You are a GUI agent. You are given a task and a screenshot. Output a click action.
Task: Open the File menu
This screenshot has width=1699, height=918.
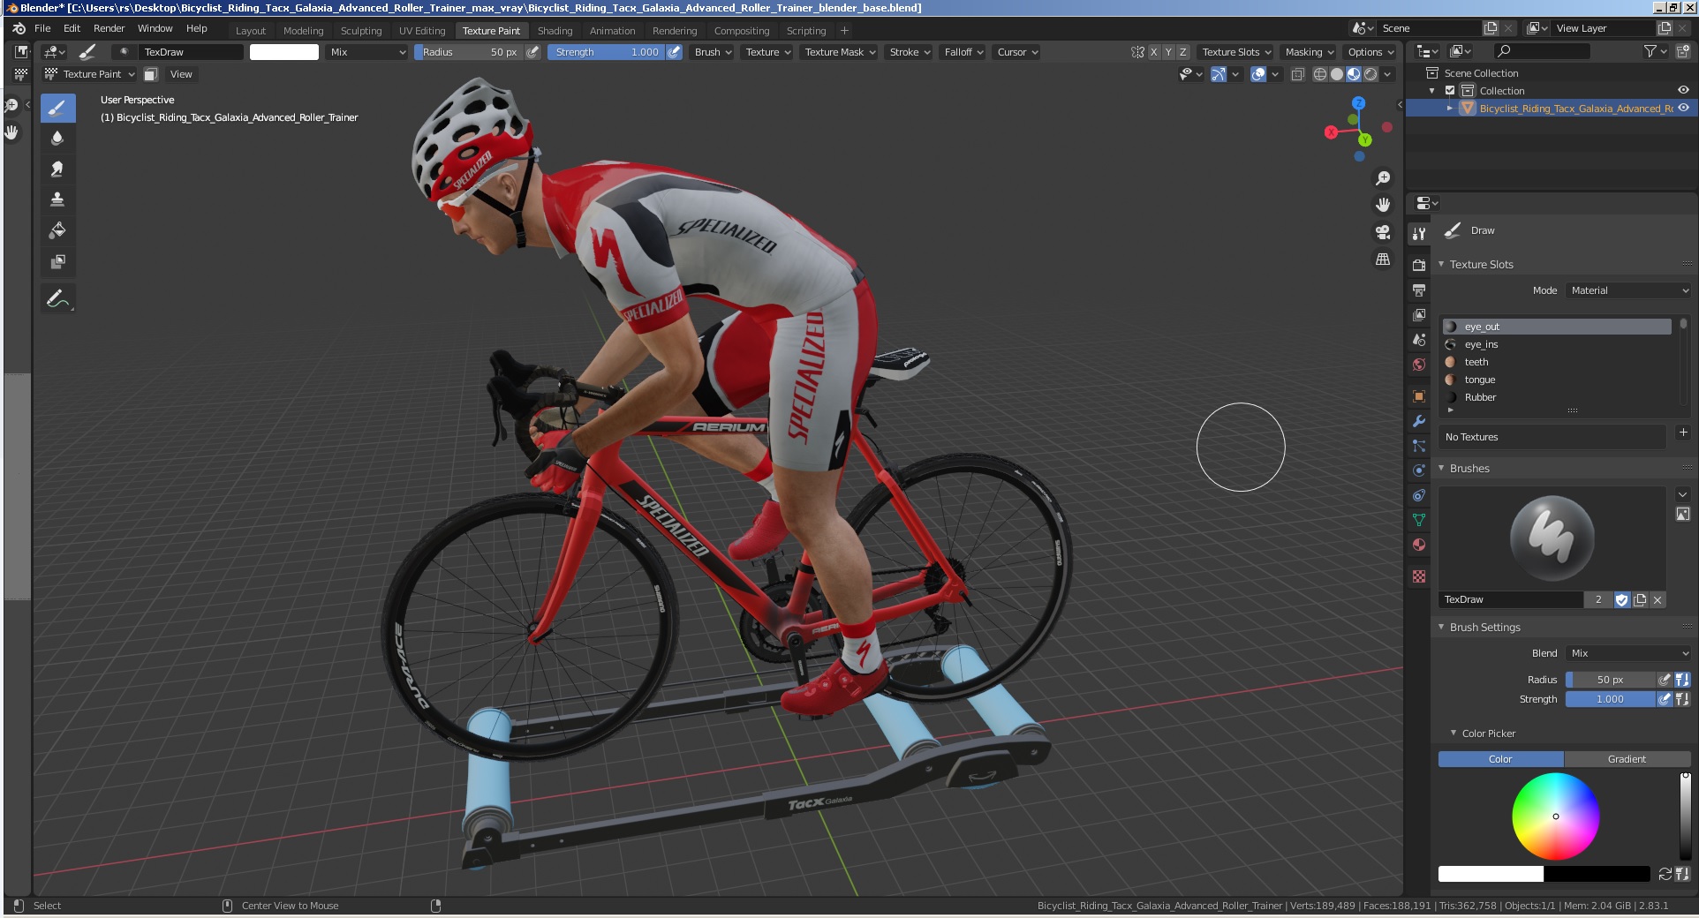pos(42,28)
